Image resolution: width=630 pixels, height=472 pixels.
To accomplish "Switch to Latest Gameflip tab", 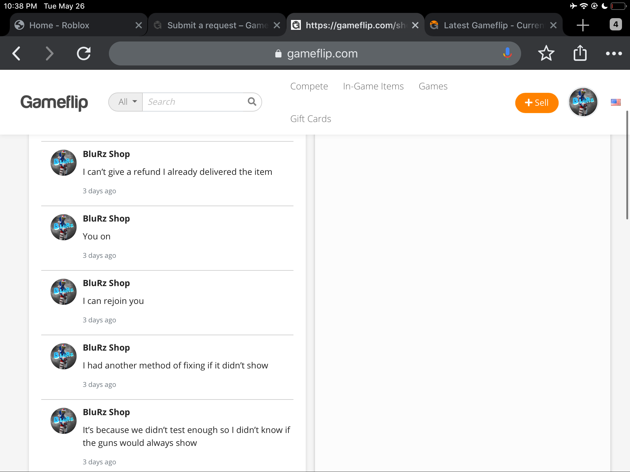I will pos(493,25).
